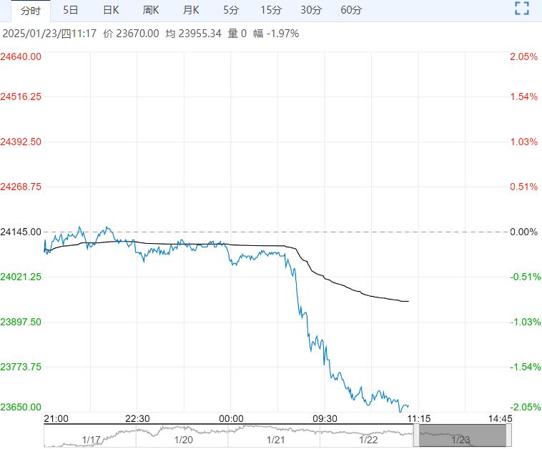
Task: Click the dashed baseline's 24145.00 price label
Action: 21,232
